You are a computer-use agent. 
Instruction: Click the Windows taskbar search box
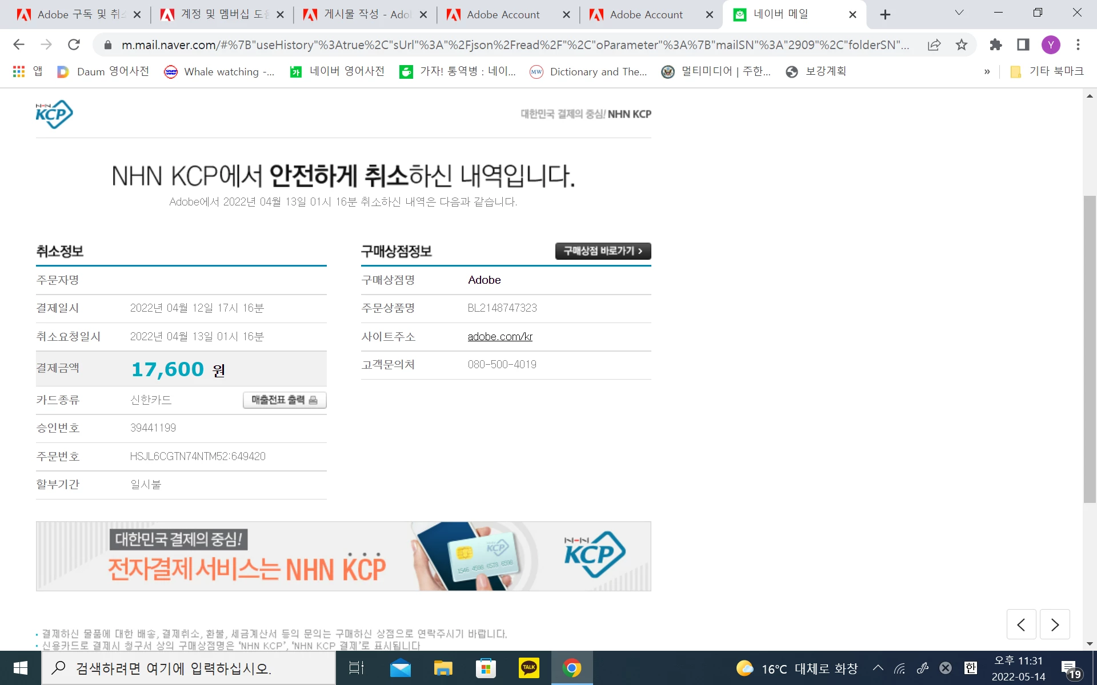[189, 668]
